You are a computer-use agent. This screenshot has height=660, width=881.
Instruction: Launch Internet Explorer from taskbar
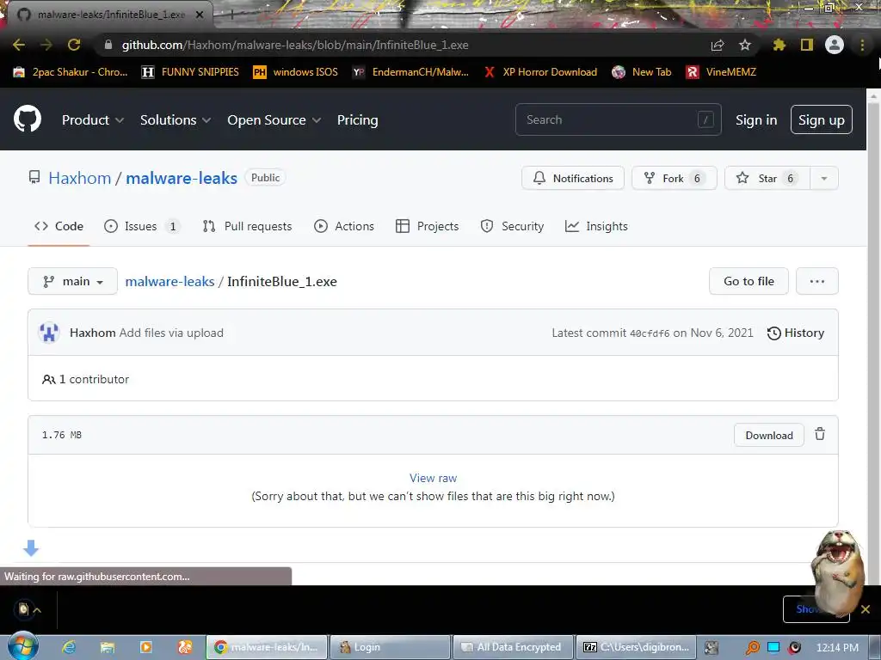click(x=69, y=647)
